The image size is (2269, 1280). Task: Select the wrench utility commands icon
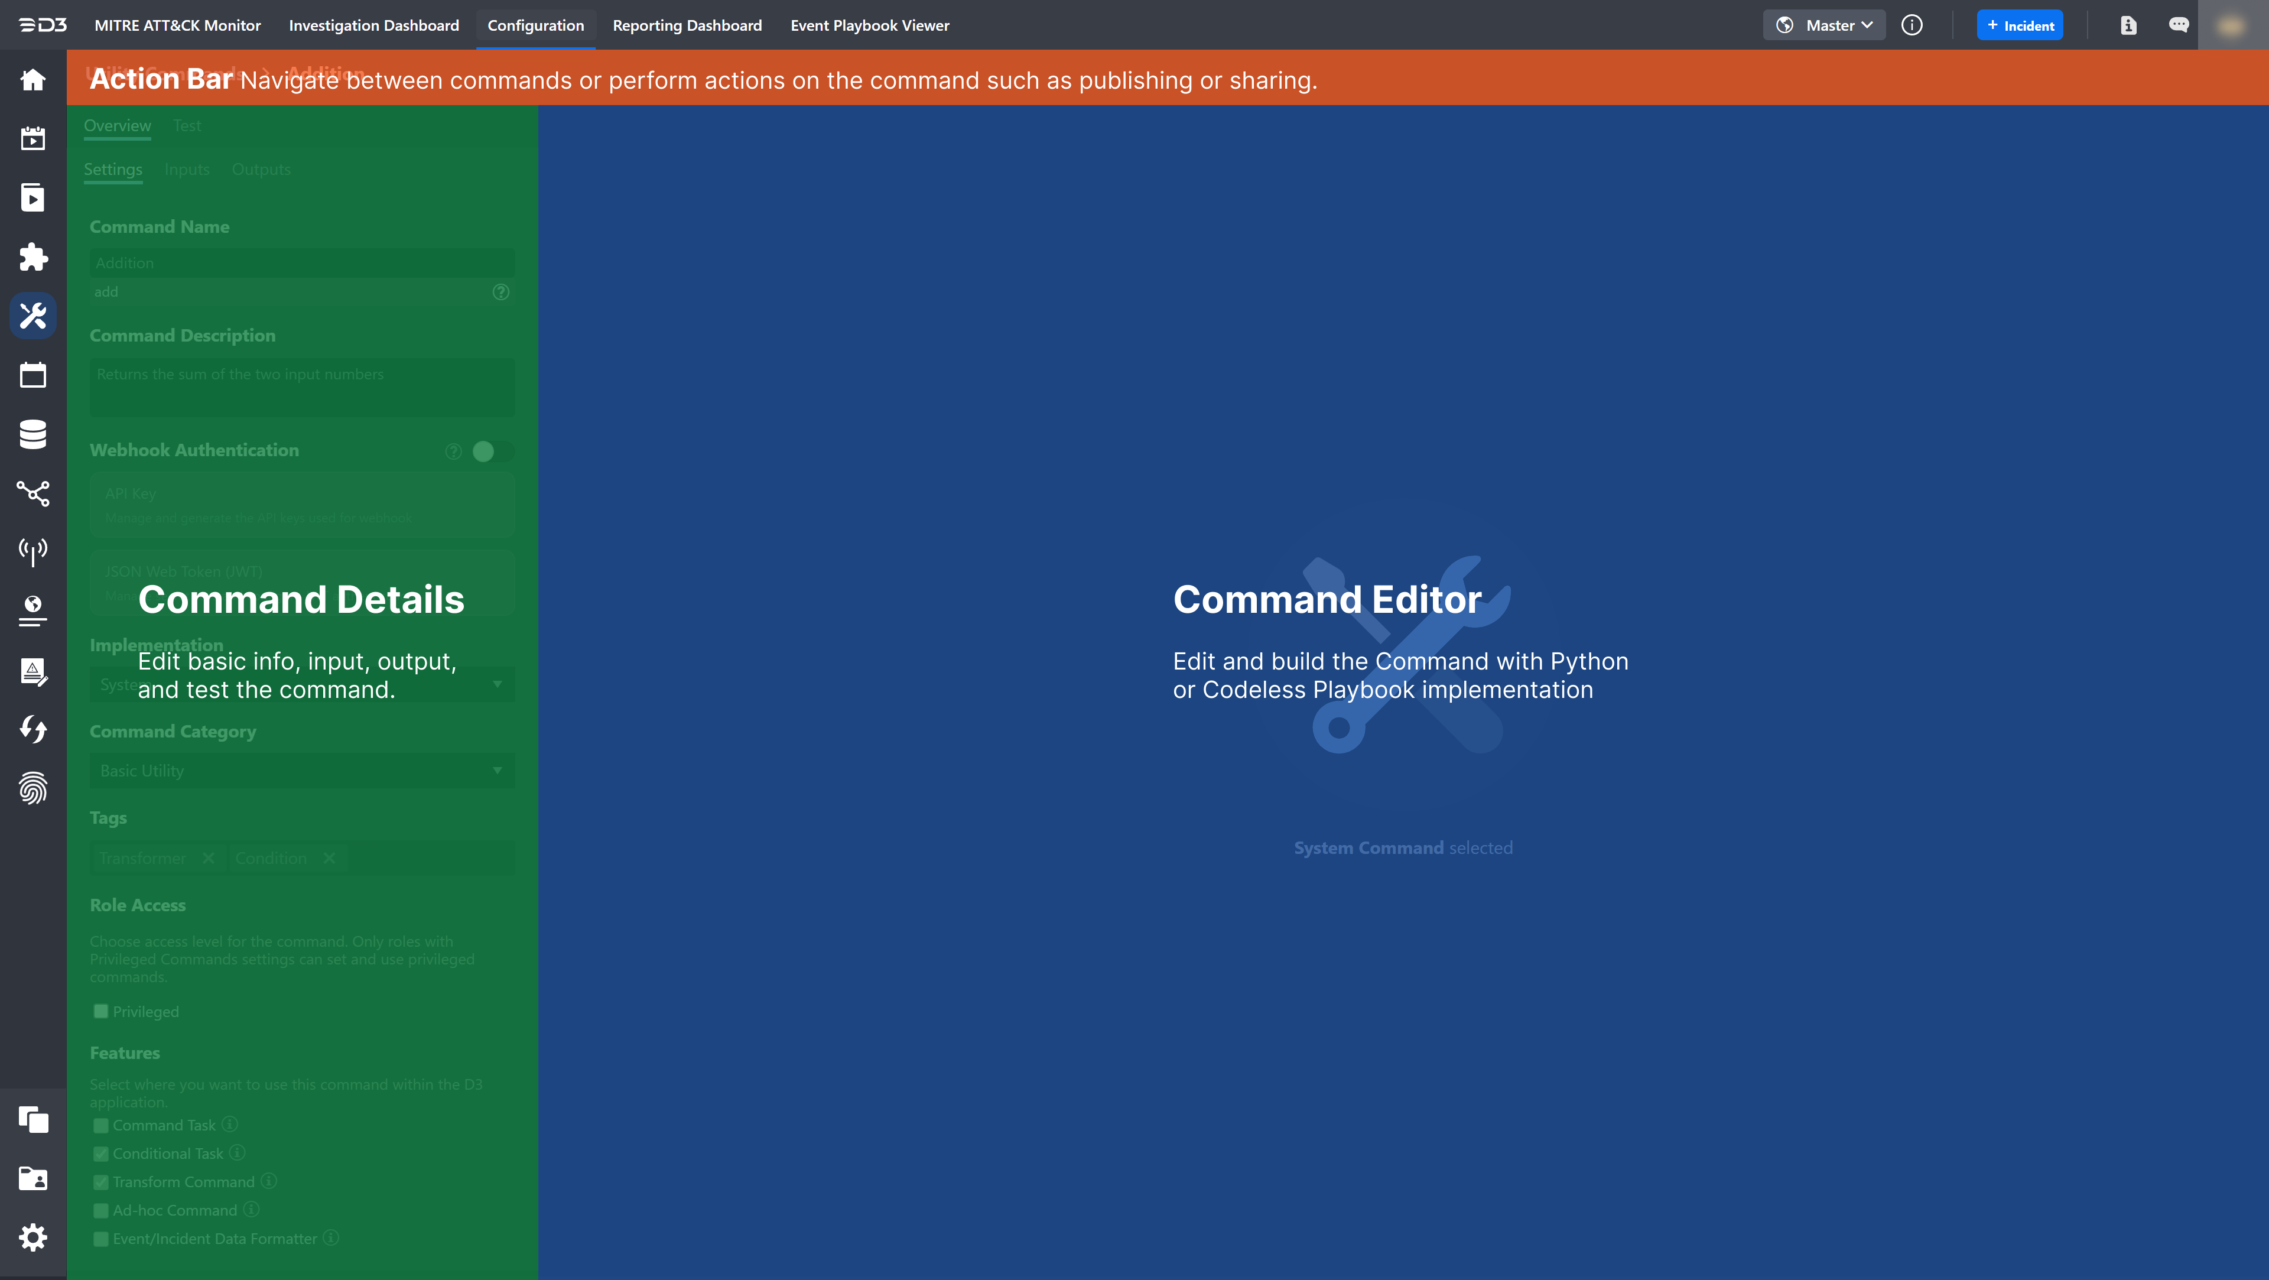click(x=32, y=316)
